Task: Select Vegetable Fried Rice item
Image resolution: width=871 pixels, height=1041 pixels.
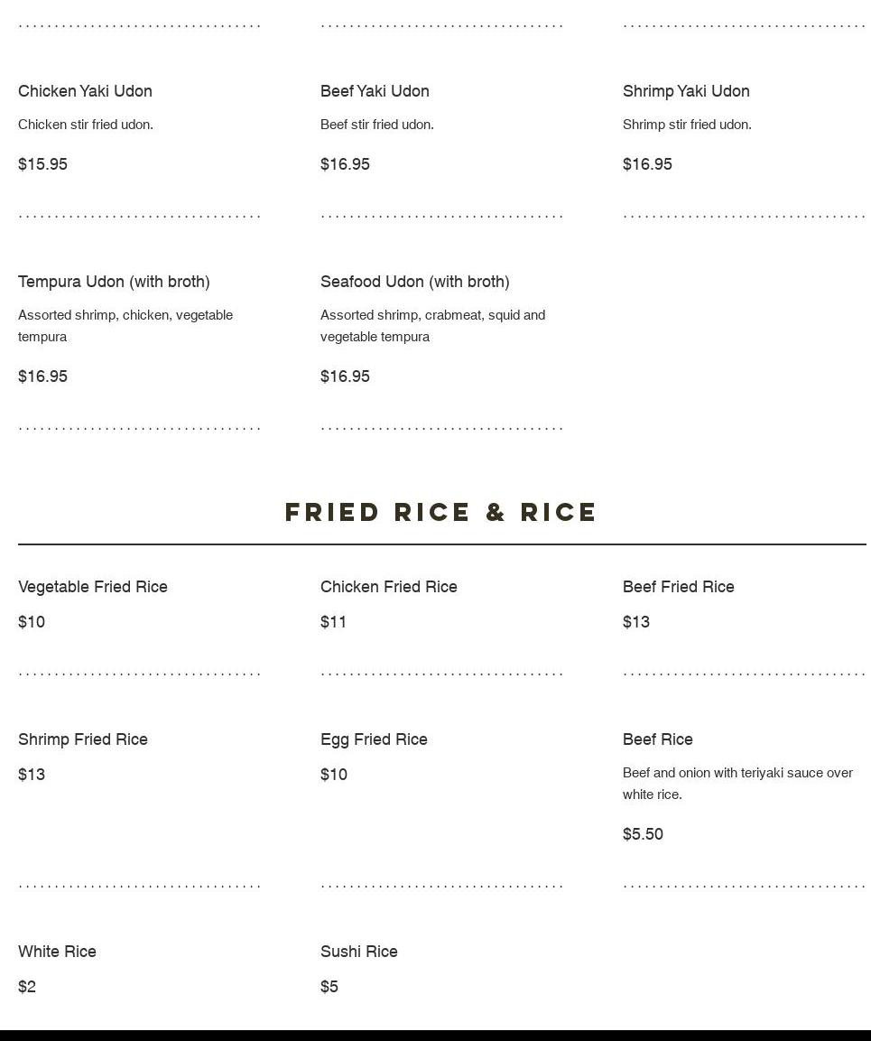Action: pos(92,587)
